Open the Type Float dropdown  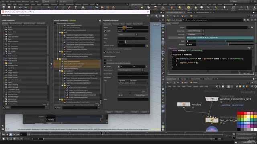tap(127, 35)
